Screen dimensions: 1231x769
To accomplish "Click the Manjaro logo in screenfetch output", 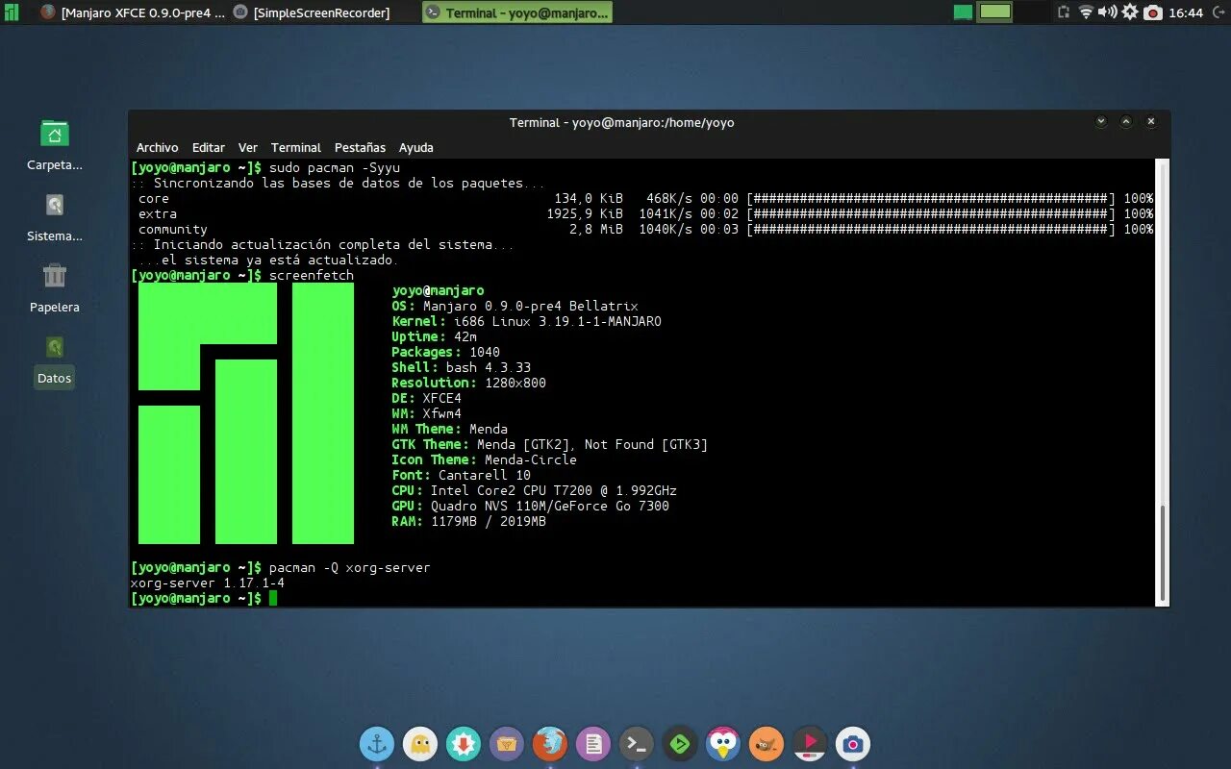I will click(246, 413).
